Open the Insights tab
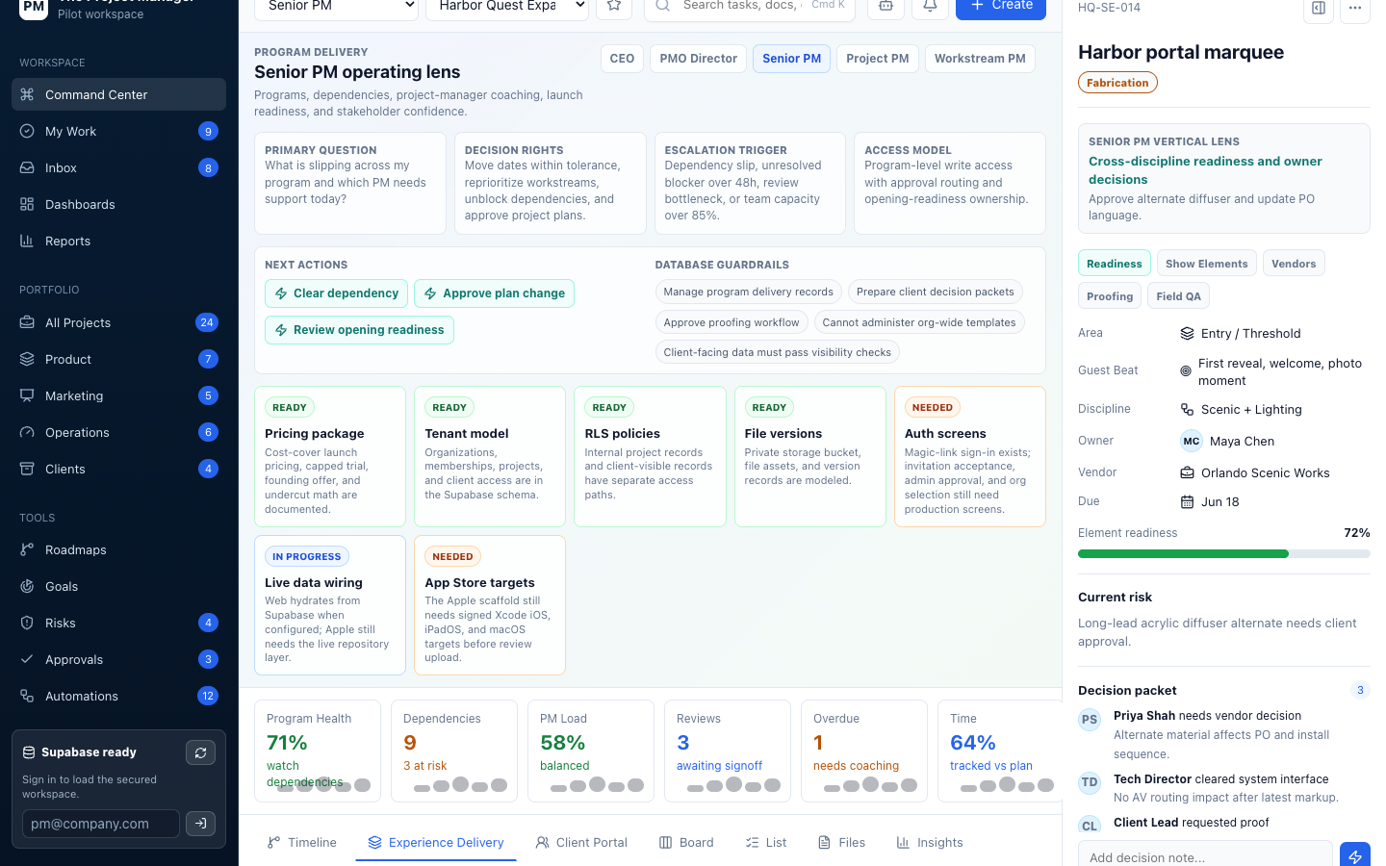 coord(930,842)
